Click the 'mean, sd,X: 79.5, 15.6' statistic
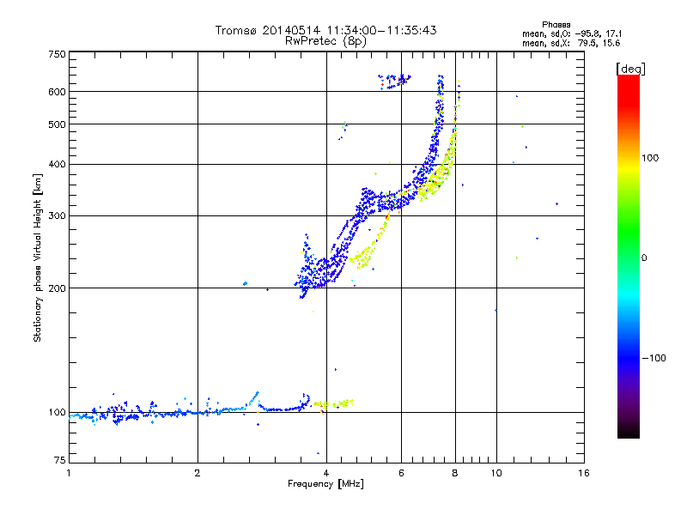Viewport: 687px width, 515px height. [571, 43]
